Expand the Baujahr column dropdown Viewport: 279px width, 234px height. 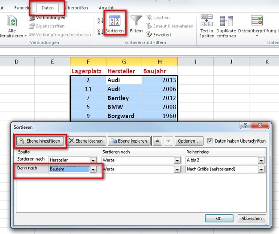(93, 169)
